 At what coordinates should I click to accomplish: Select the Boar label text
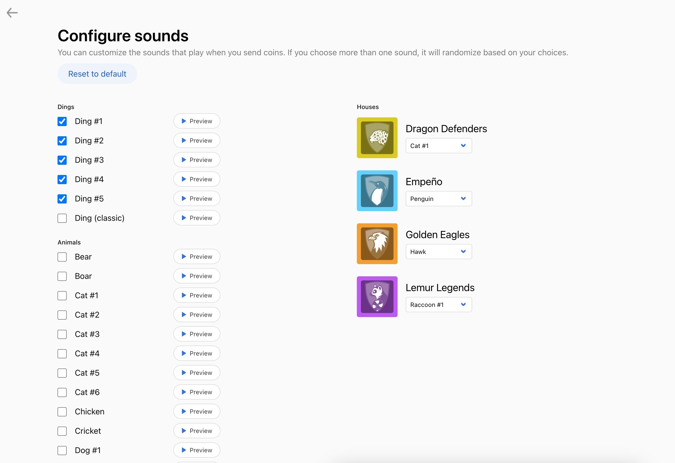[83, 276]
